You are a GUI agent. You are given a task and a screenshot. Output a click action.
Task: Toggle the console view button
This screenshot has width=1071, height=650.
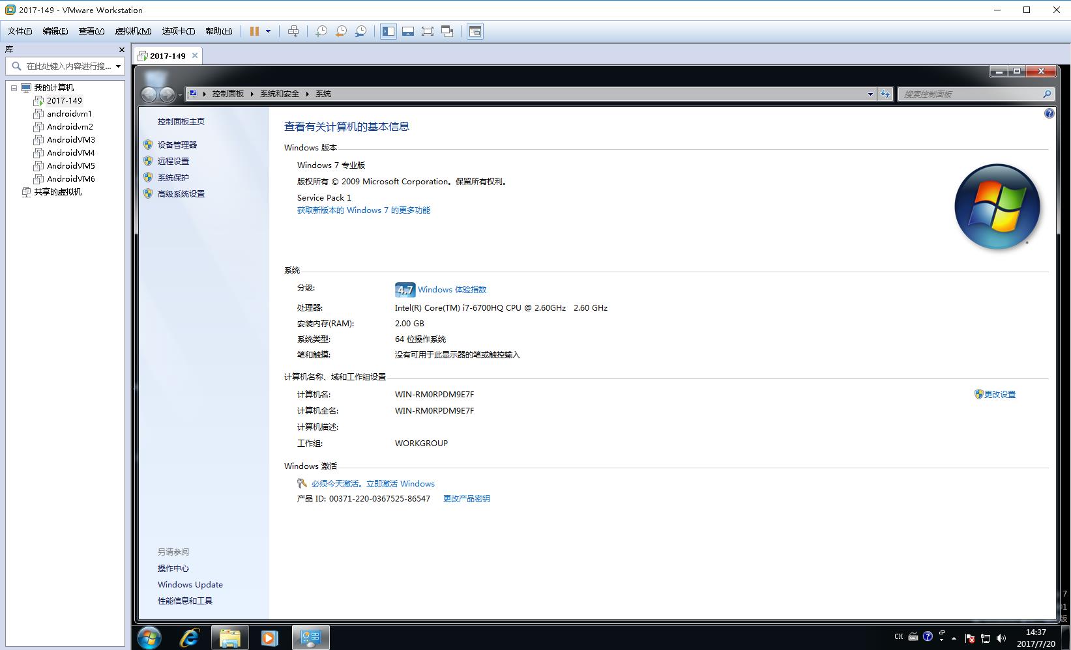pos(475,31)
